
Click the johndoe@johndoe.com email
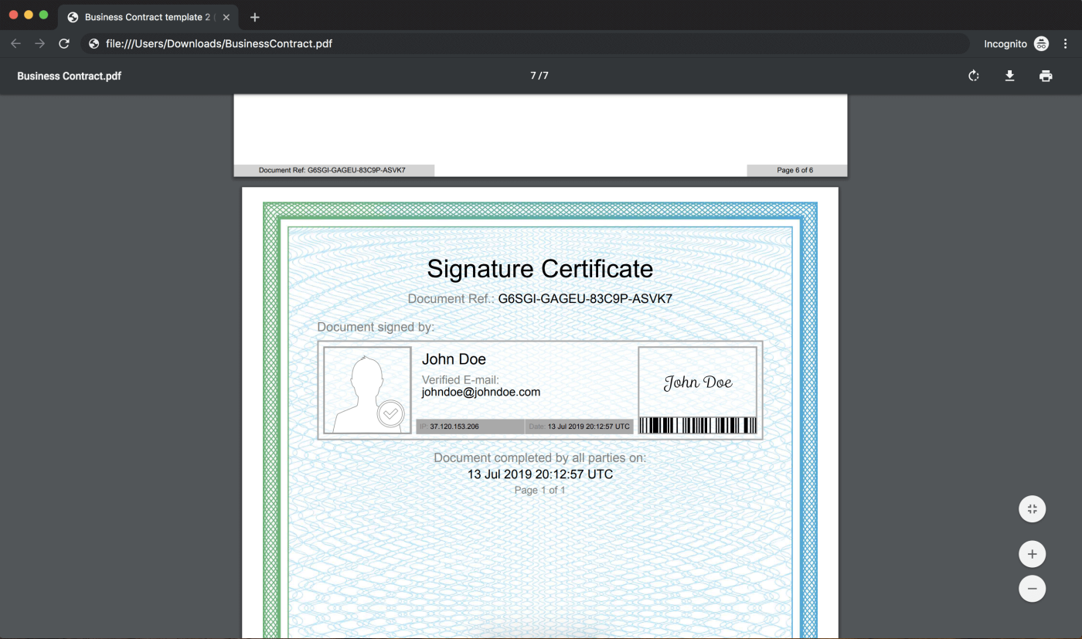pyautogui.click(x=481, y=393)
